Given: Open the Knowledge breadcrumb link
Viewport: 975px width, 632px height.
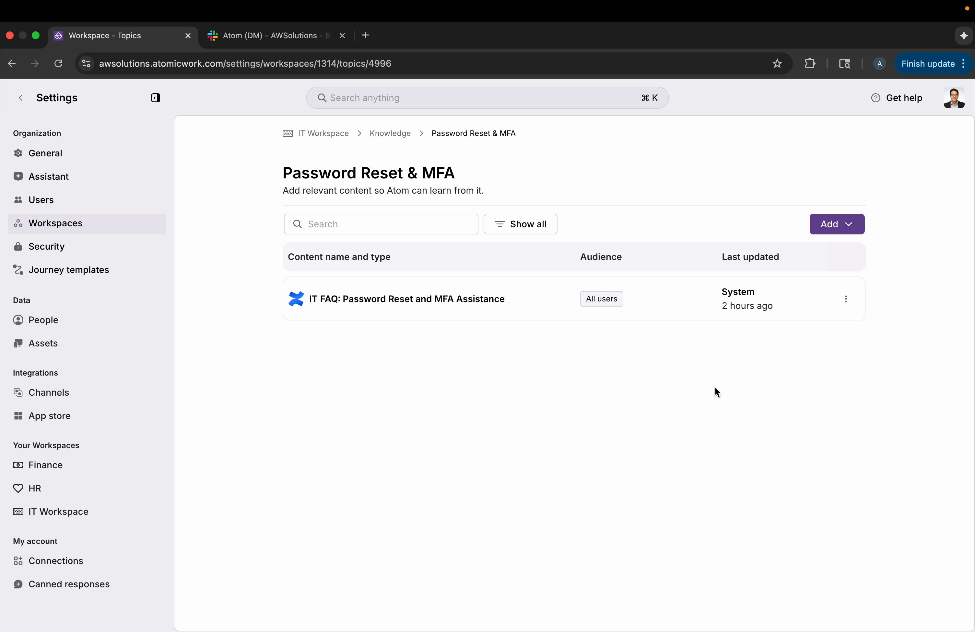Looking at the screenshot, I should [390, 133].
